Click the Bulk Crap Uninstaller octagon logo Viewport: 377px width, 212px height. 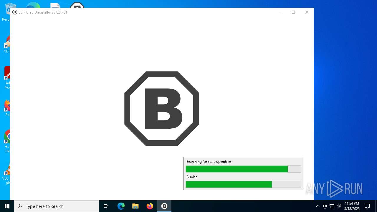pos(162,108)
